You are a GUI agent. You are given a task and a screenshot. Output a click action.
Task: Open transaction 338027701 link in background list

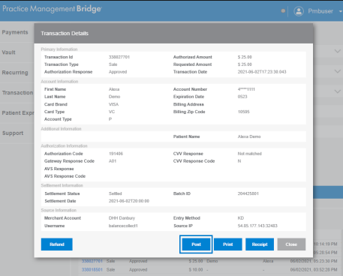(x=92, y=261)
